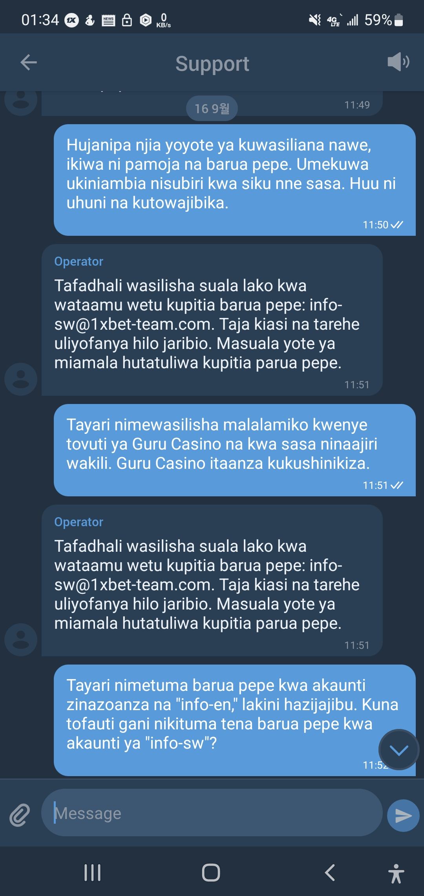
Task: Tap the 16 9월 date chip
Action: (212, 108)
